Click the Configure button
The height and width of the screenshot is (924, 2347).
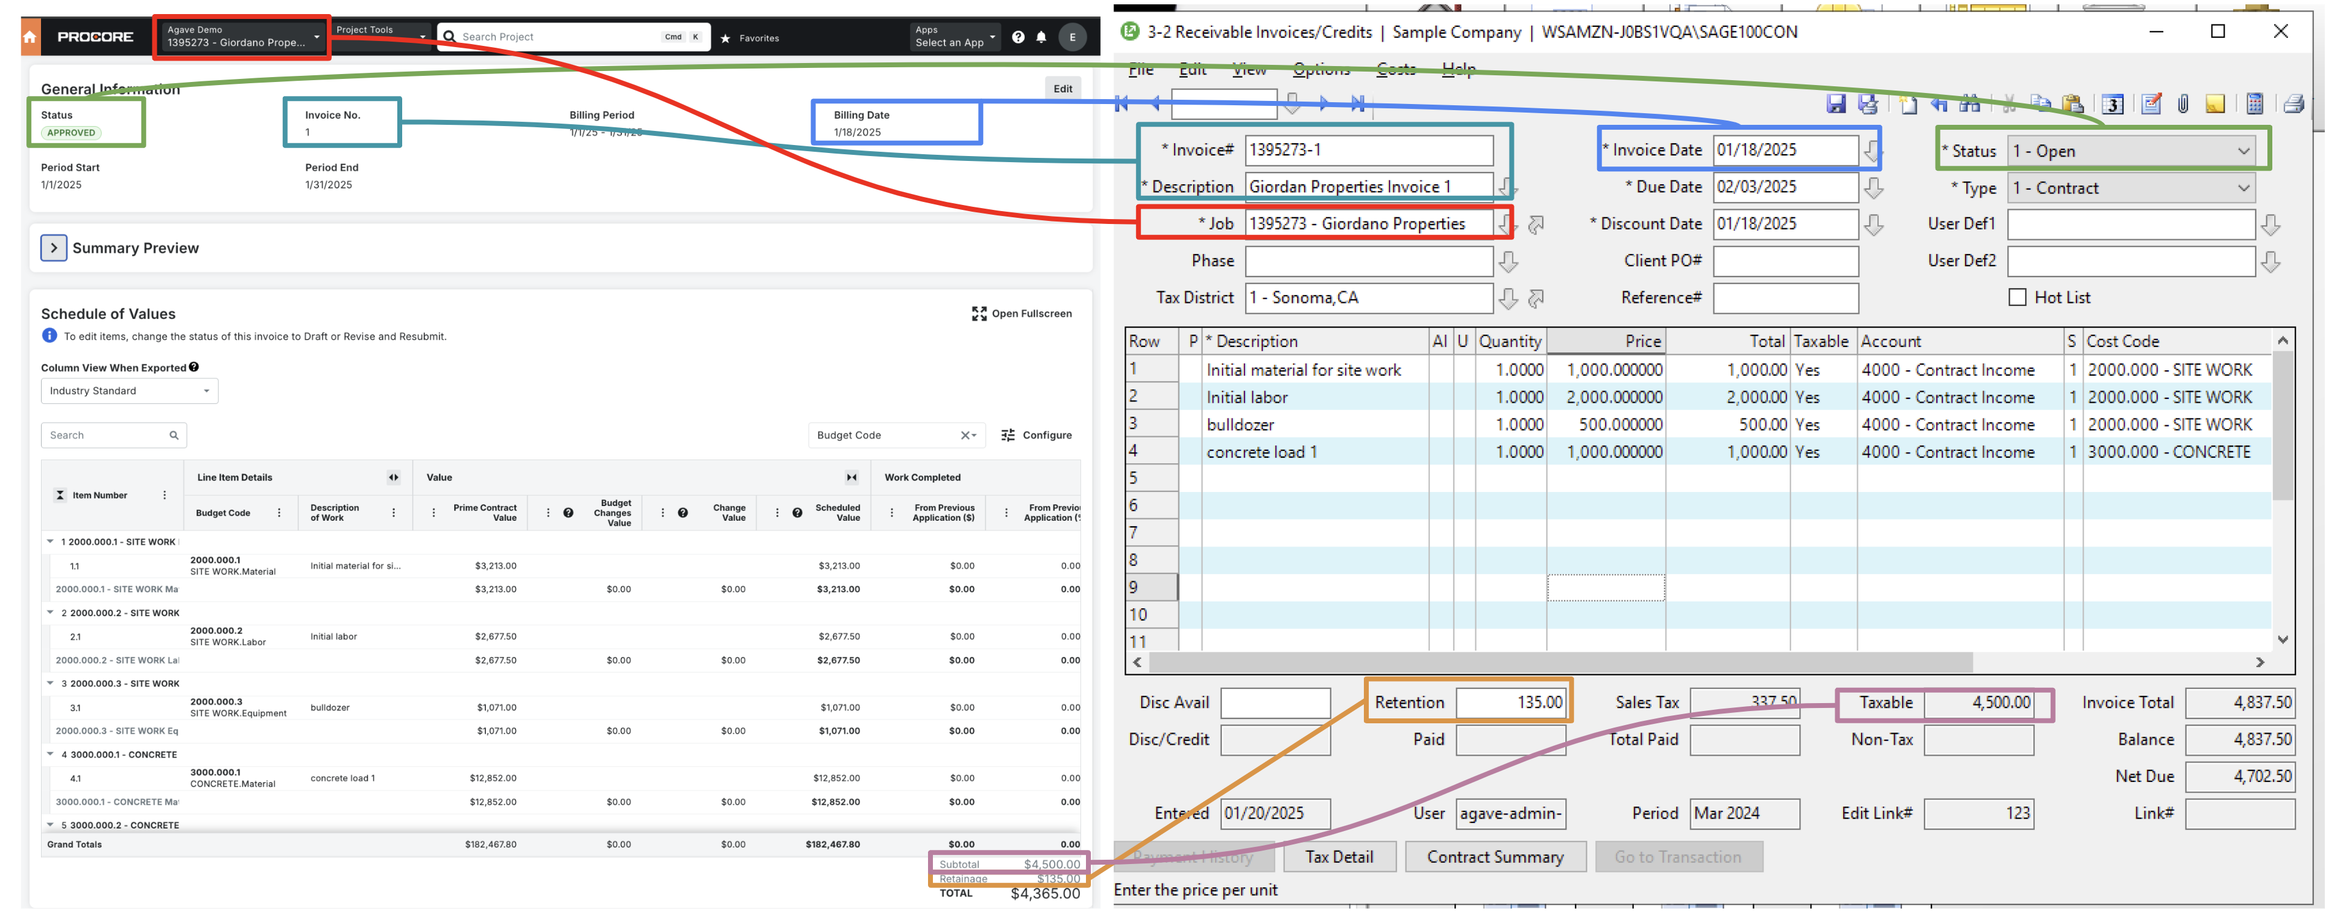click(1037, 435)
